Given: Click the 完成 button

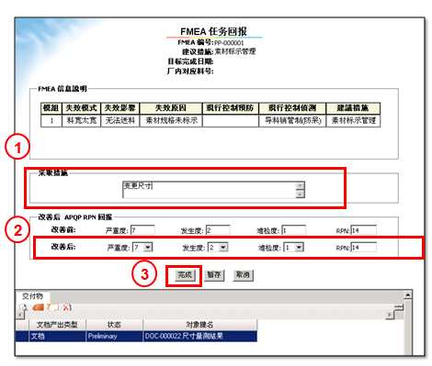Looking at the screenshot, I should tap(185, 275).
